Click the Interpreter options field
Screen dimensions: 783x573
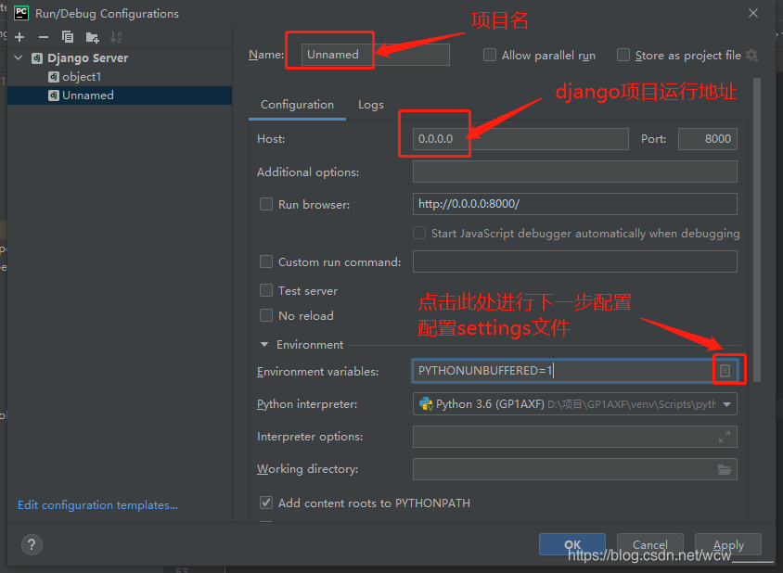(x=575, y=437)
